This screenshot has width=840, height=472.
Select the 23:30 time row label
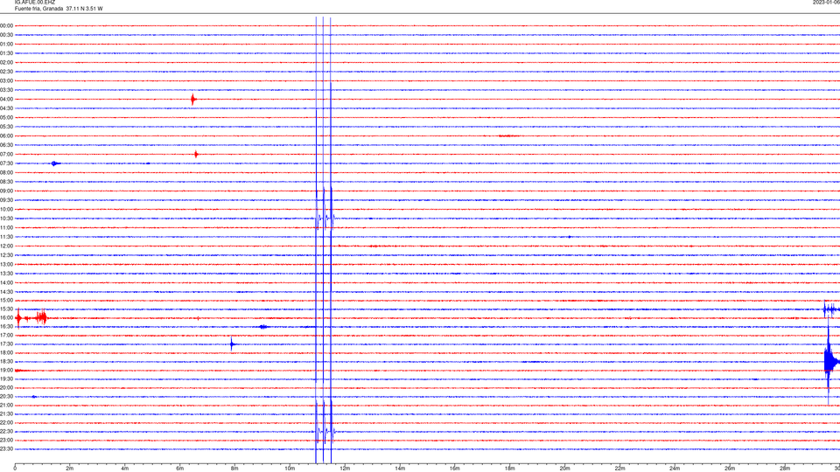6,449
